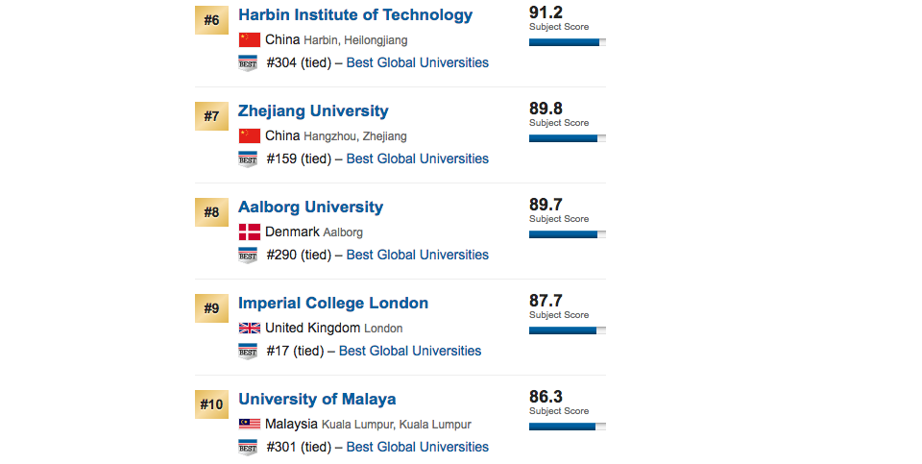Click the #8 rank badge
This screenshot has height=464, width=922.
(211, 212)
